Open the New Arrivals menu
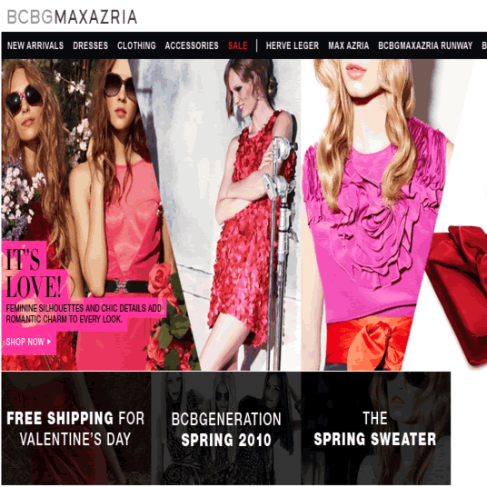 35,45
